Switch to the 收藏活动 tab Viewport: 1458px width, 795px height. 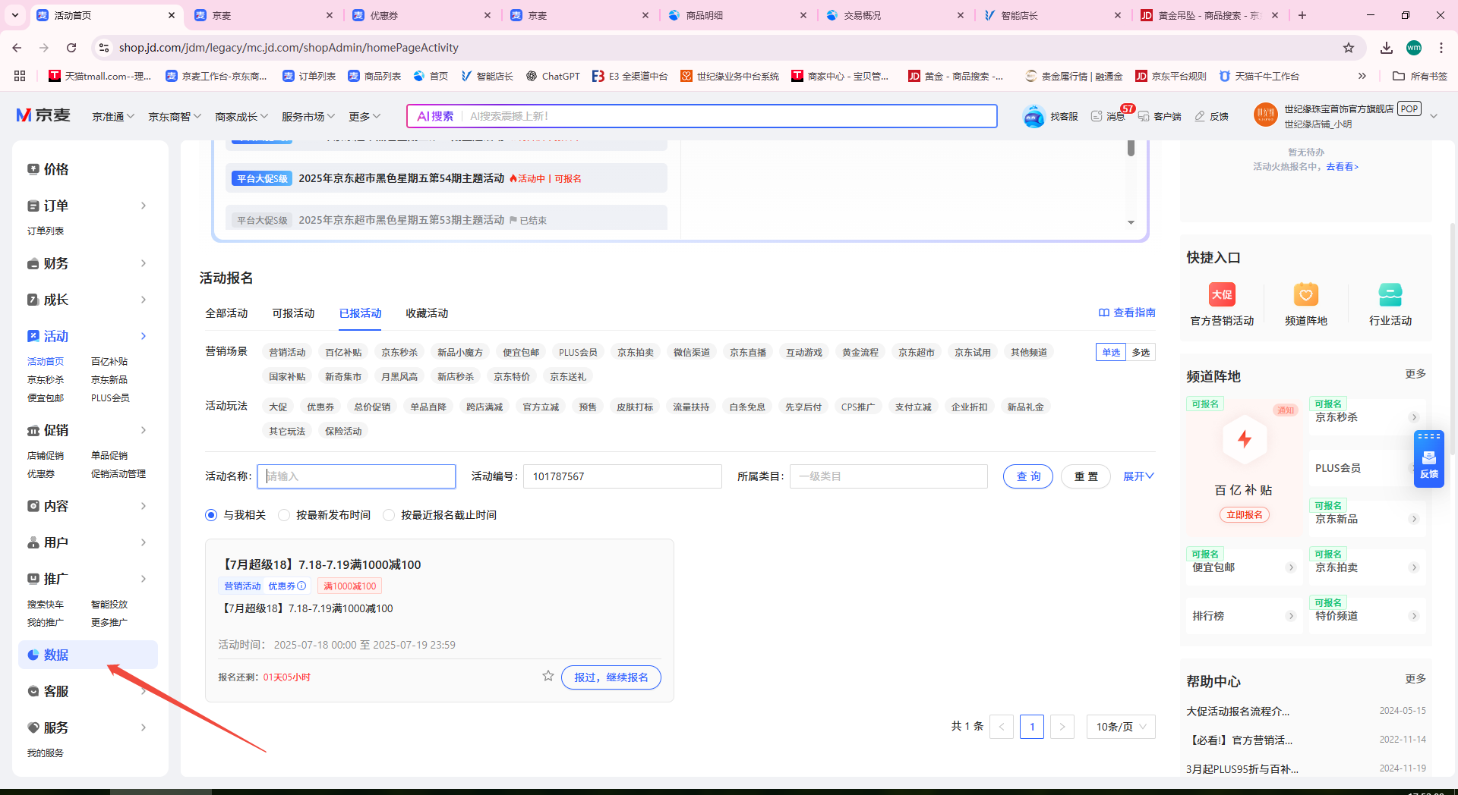427,313
